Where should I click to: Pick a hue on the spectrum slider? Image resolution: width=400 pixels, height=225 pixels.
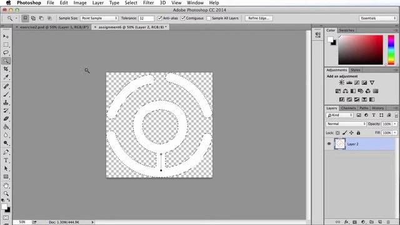coord(391,50)
